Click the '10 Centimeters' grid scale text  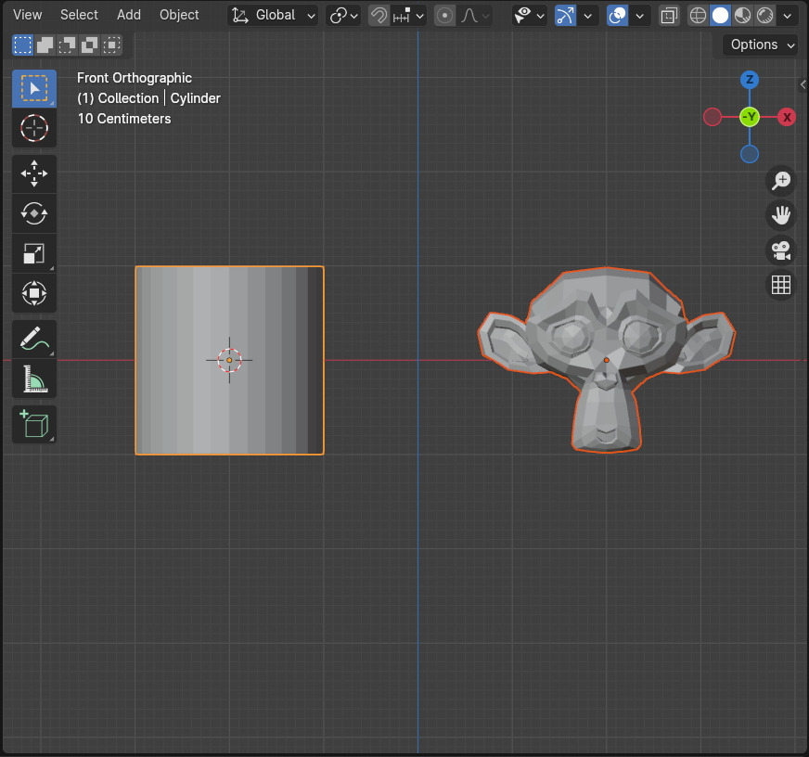(x=124, y=119)
